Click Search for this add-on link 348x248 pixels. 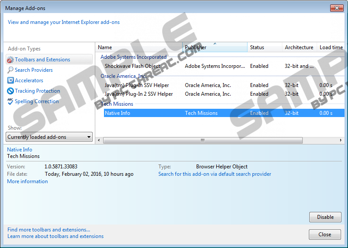click(x=214, y=174)
